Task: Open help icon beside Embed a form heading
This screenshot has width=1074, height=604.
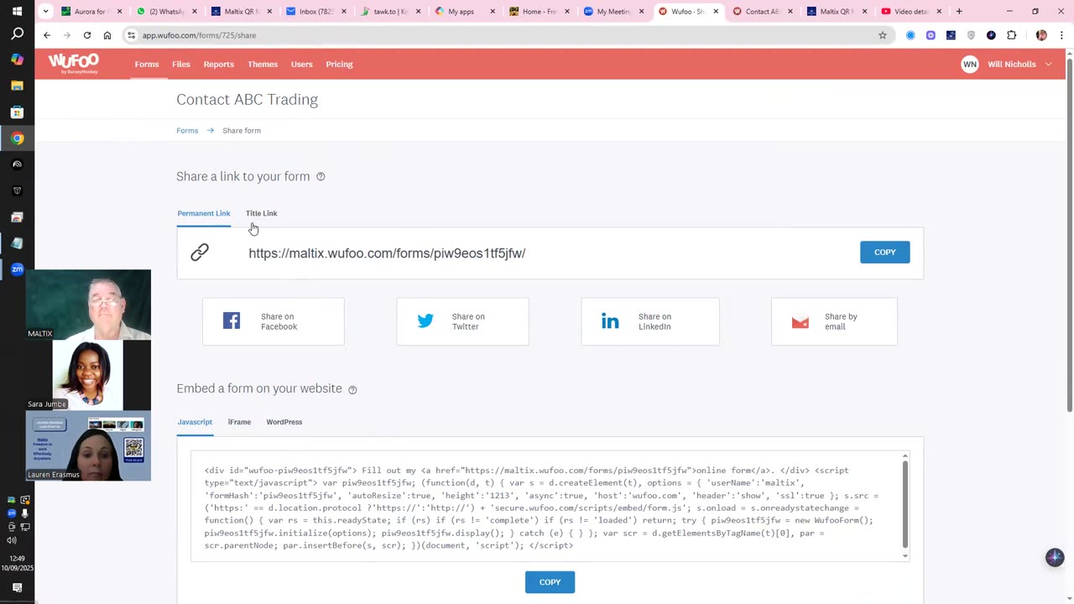Action: coord(352,389)
